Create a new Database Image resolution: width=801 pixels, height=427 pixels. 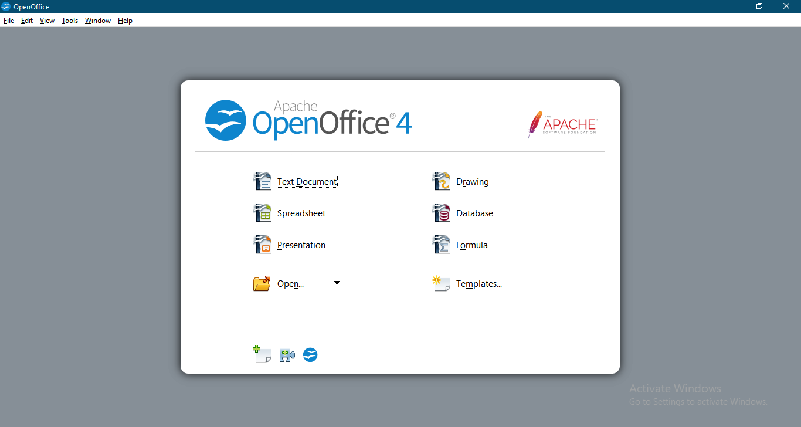pyautogui.click(x=474, y=213)
